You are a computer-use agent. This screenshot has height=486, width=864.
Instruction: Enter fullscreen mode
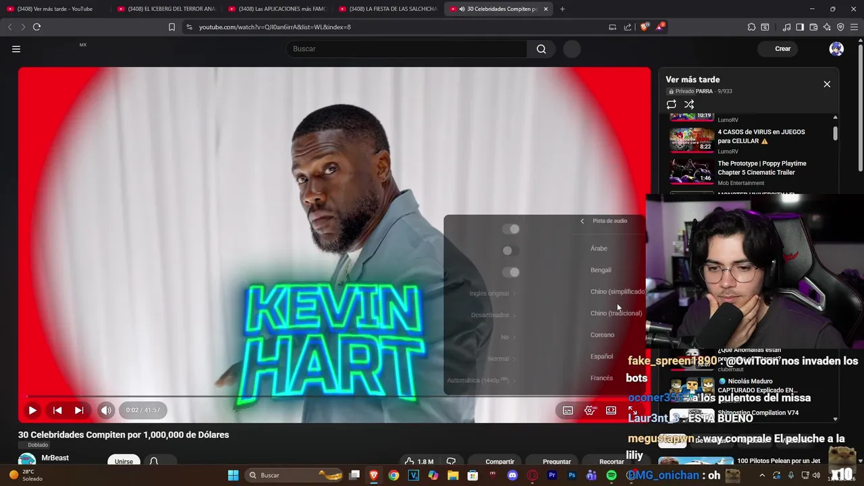[x=632, y=410]
